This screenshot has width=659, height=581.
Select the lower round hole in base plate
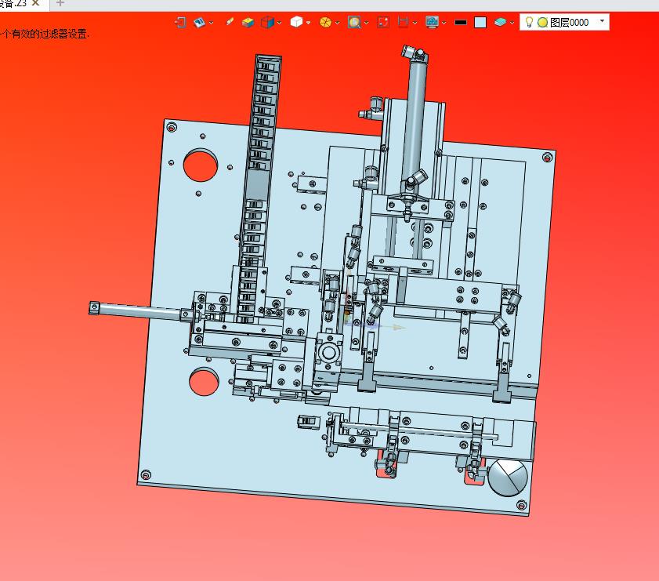(x=204, y=382)
